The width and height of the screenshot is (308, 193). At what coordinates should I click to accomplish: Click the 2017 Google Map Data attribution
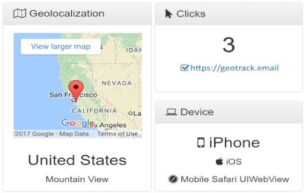51,134
